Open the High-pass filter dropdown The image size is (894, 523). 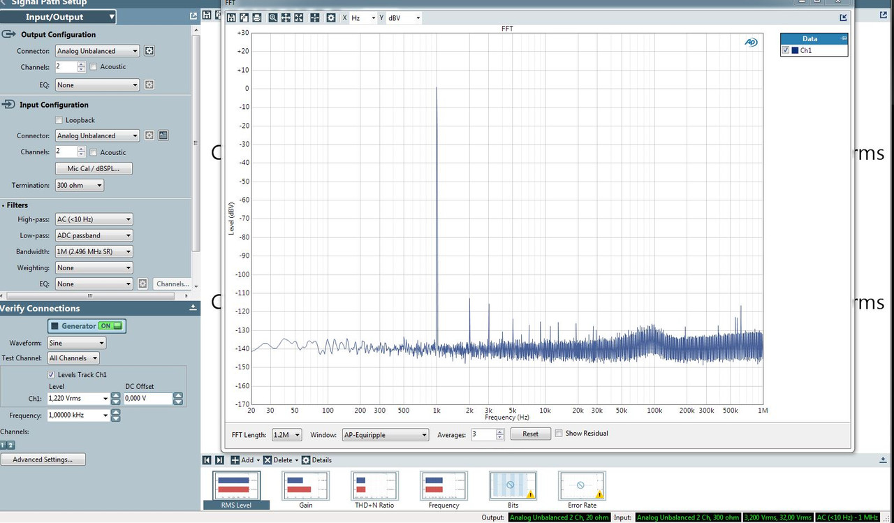tap(94, 219)
